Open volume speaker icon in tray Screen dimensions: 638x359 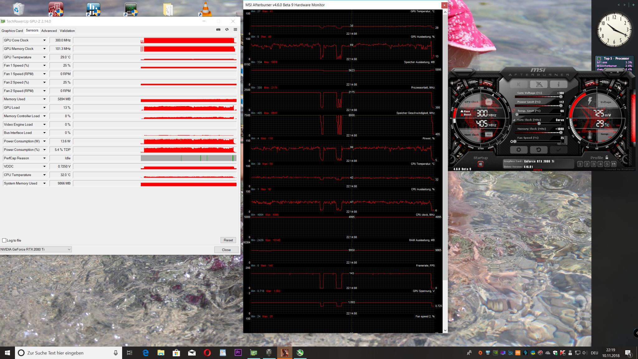585,353
